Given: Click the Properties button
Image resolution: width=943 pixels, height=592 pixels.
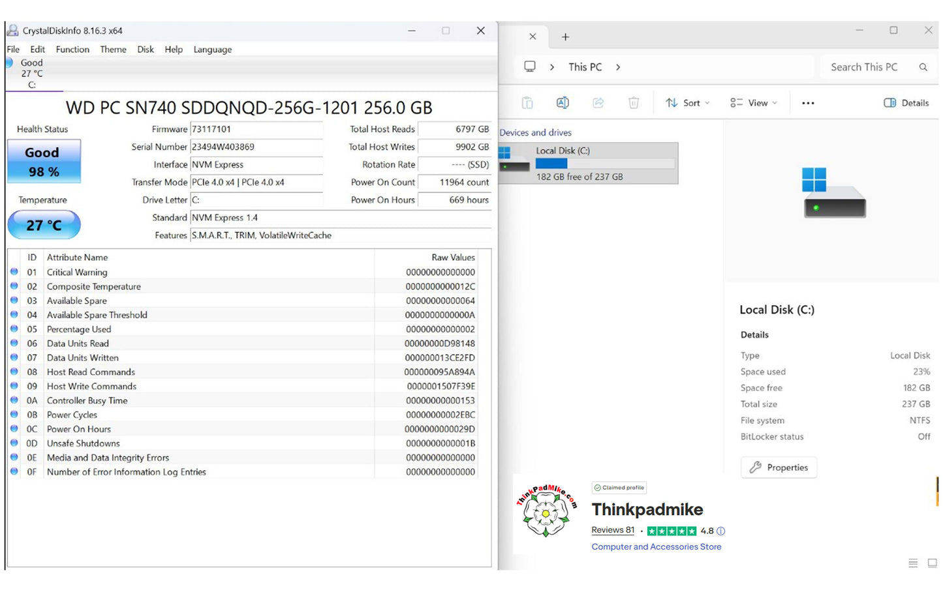Looking at the screenshot, I should coord(779,467).
